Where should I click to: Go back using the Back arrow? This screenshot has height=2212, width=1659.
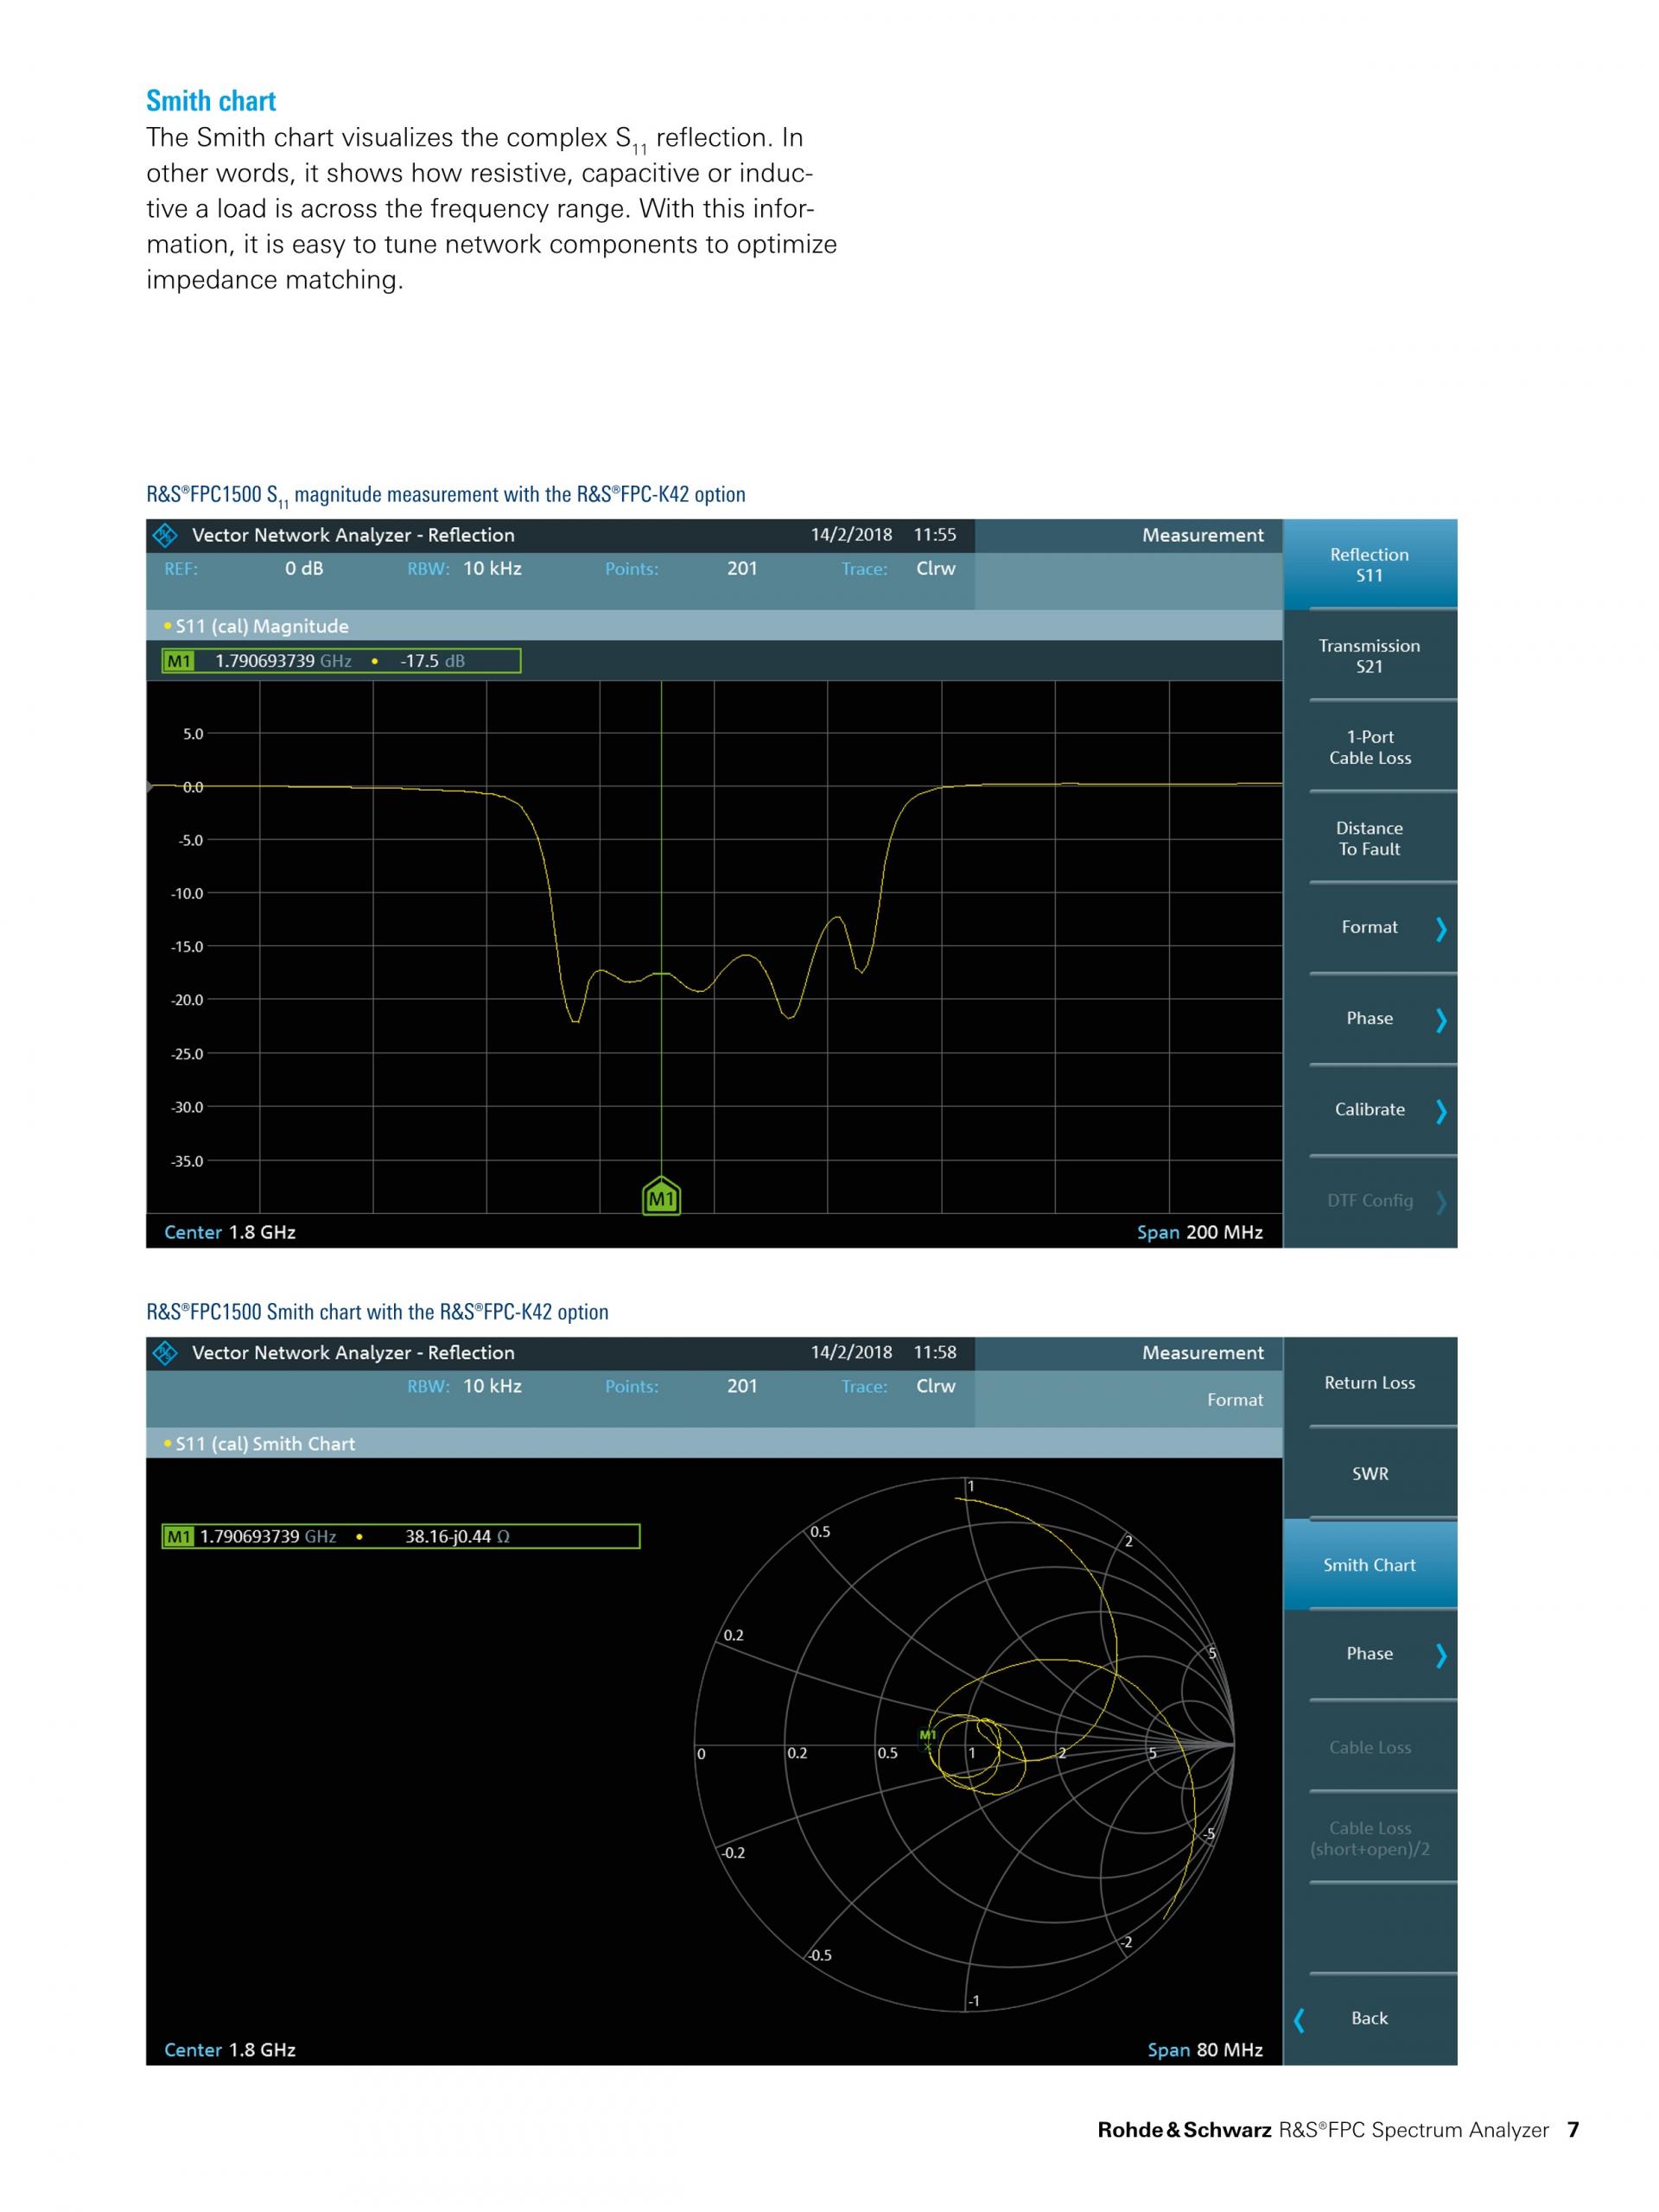(x=1299, y=2020)
